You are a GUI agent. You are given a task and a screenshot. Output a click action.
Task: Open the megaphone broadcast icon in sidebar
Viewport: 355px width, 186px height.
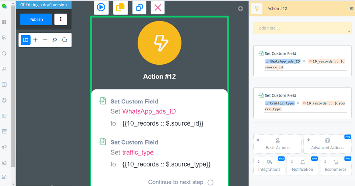pos(4,147)
